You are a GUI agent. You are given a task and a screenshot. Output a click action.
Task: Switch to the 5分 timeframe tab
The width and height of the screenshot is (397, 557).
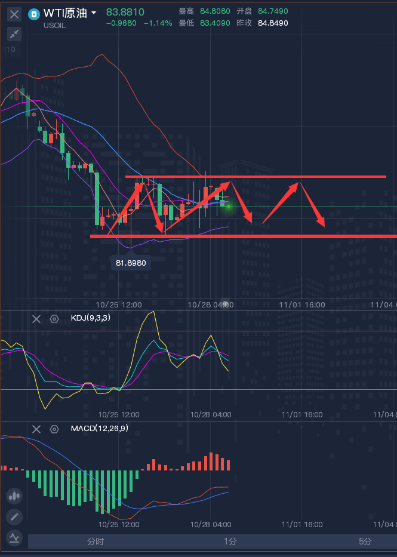365,541
